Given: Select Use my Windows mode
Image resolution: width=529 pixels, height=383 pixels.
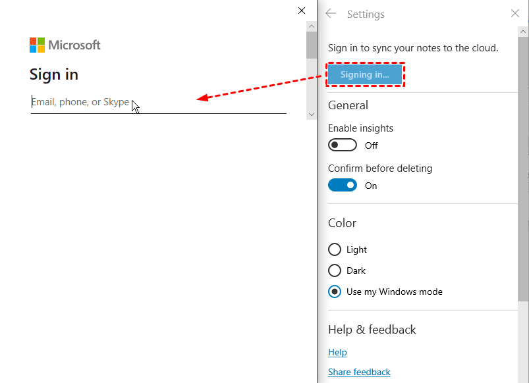Looking at the screenshot, I should 335,292.
